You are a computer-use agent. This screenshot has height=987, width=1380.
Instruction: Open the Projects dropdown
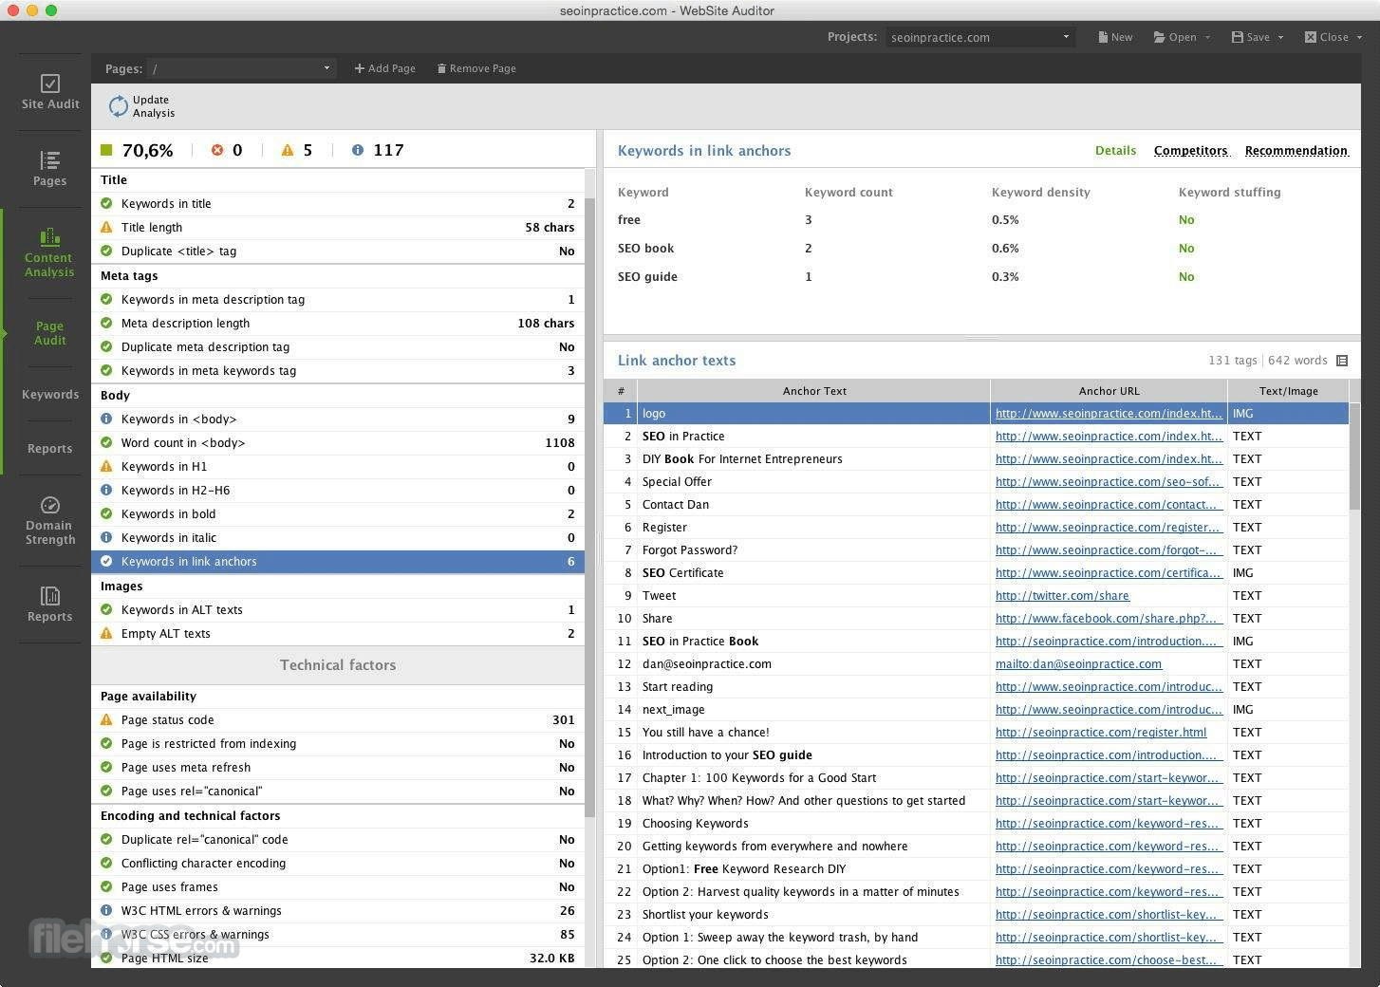(980, 37)
